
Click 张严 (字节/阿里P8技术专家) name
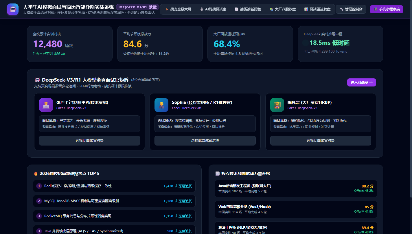coord(82,102)
